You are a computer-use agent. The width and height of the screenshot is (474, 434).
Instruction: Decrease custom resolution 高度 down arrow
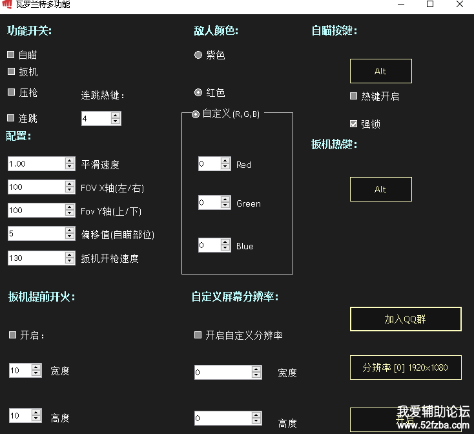[256, 421]
